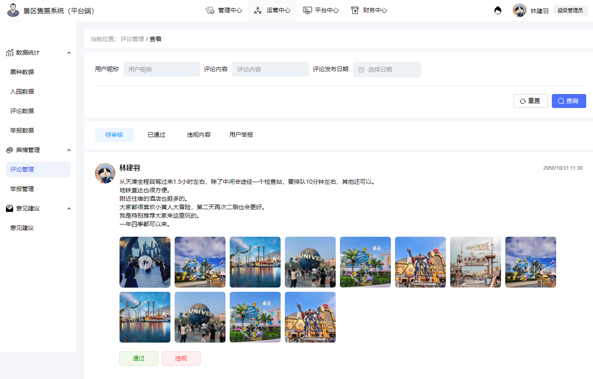Focus the 评论内容 input field
Screen dimensions: 593x379
point(270,69)
